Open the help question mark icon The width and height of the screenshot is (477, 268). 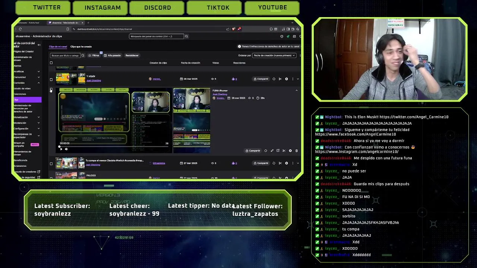[x=282, y=36]
